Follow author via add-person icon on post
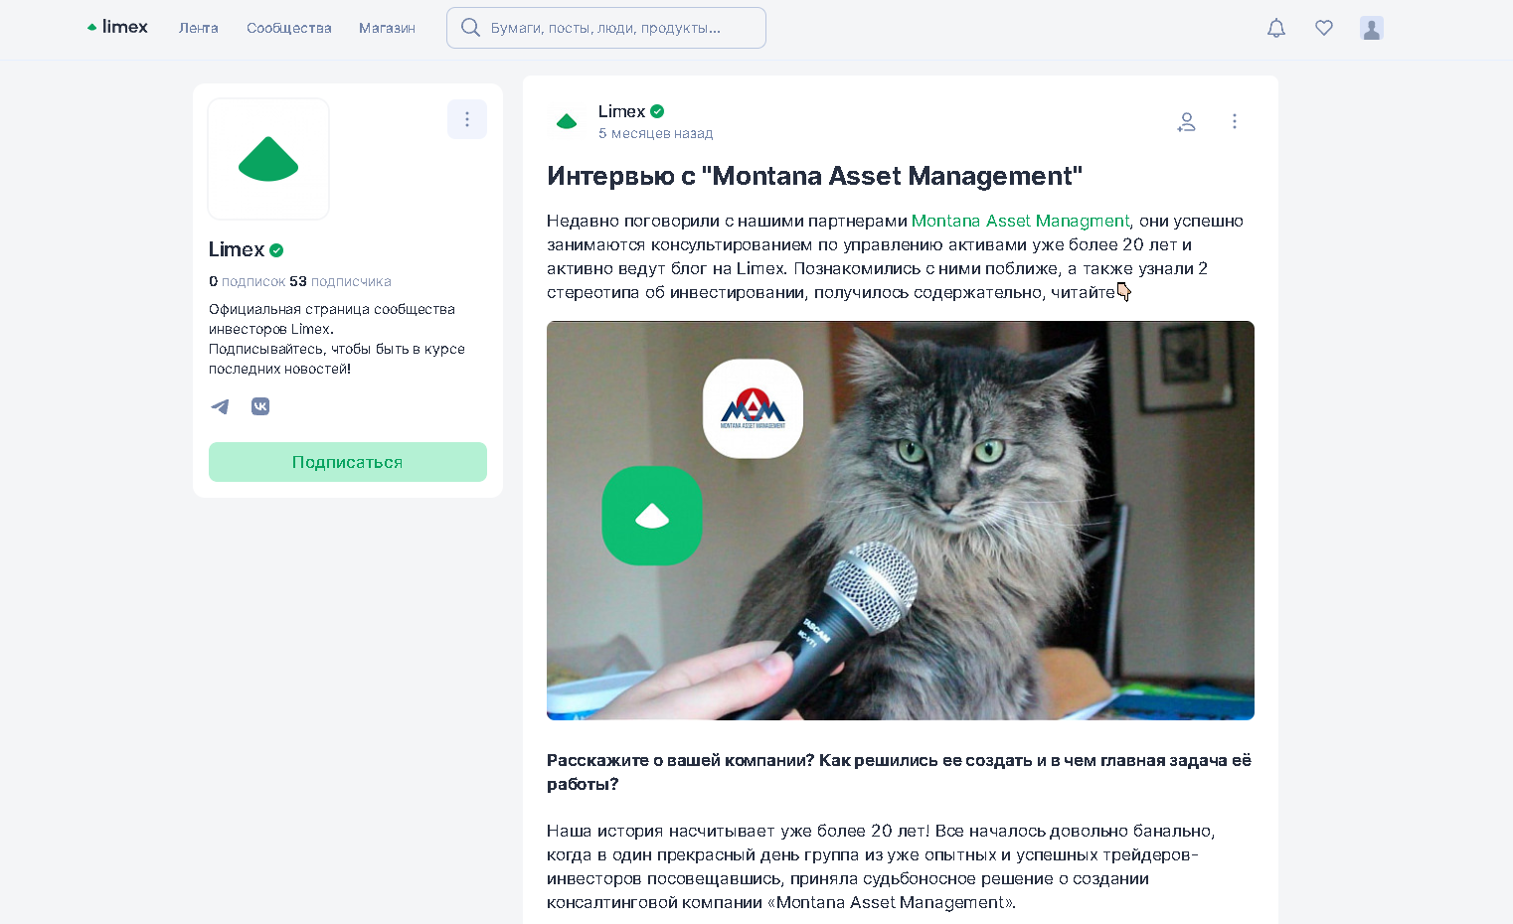The width and height of the screenshot is (1513, 924). 1186,121
